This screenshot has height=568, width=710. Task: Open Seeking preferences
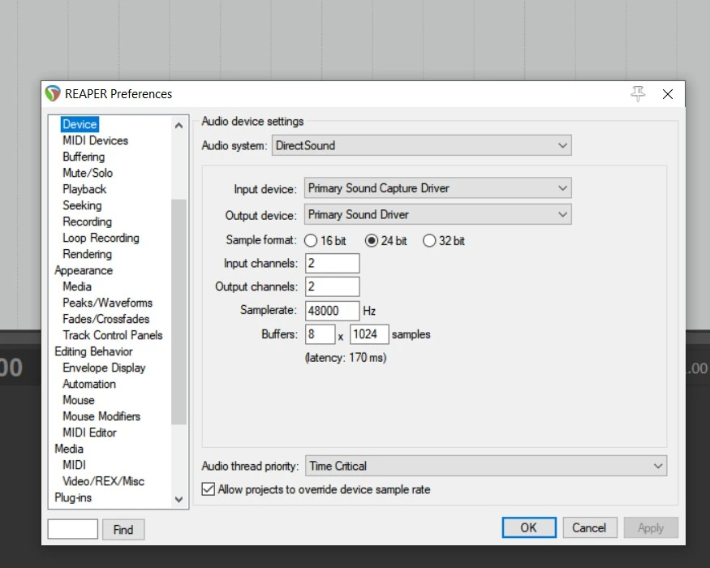[x=83, y=205]
